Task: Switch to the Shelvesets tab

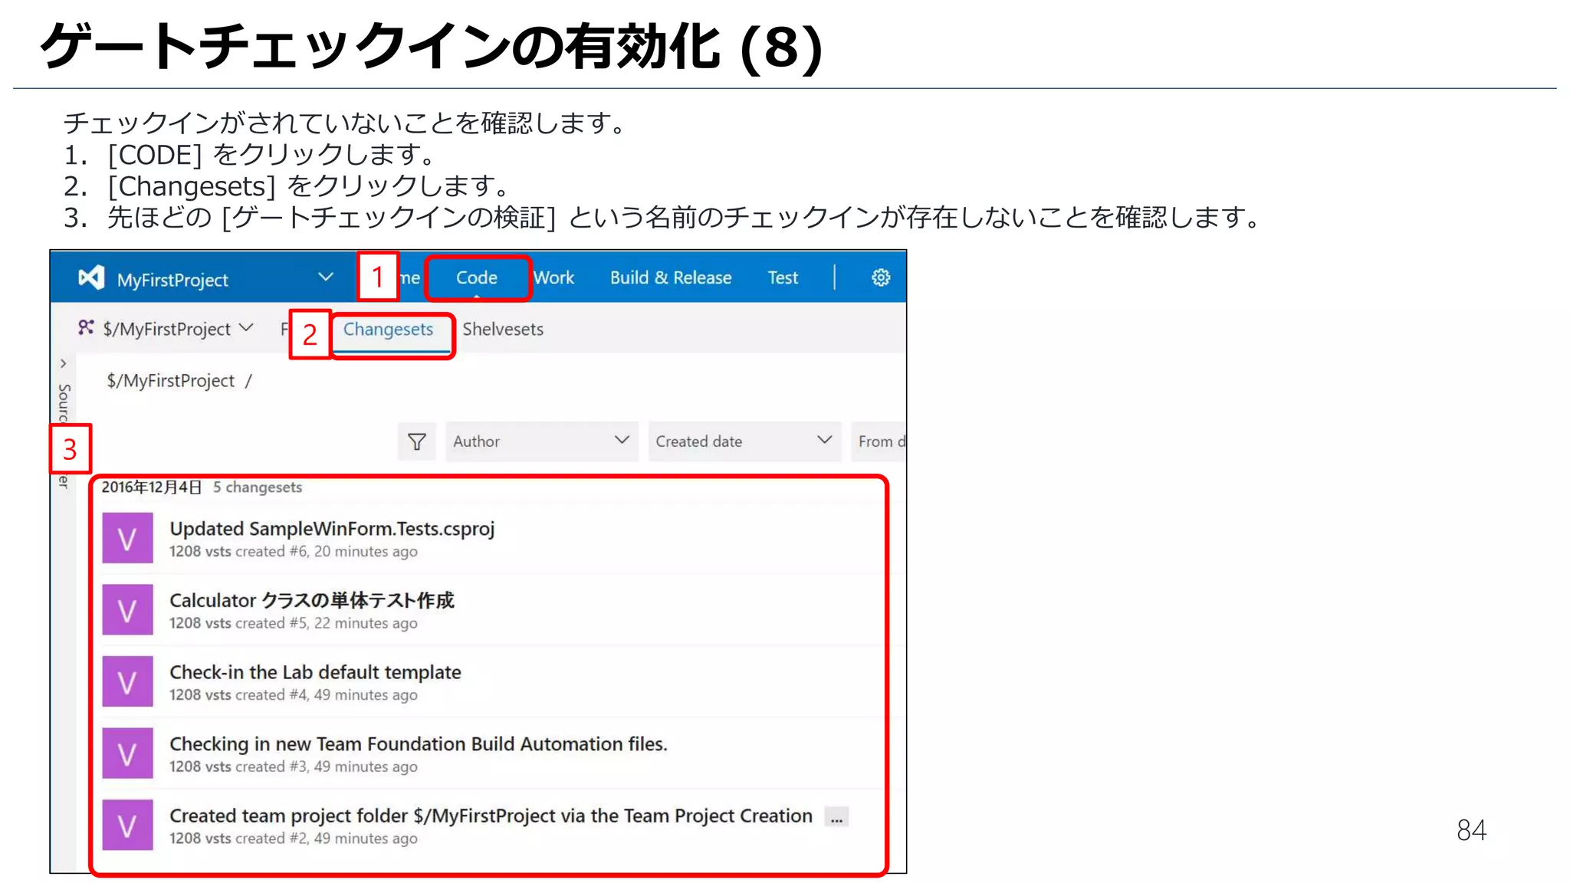Action: [503, 329]
